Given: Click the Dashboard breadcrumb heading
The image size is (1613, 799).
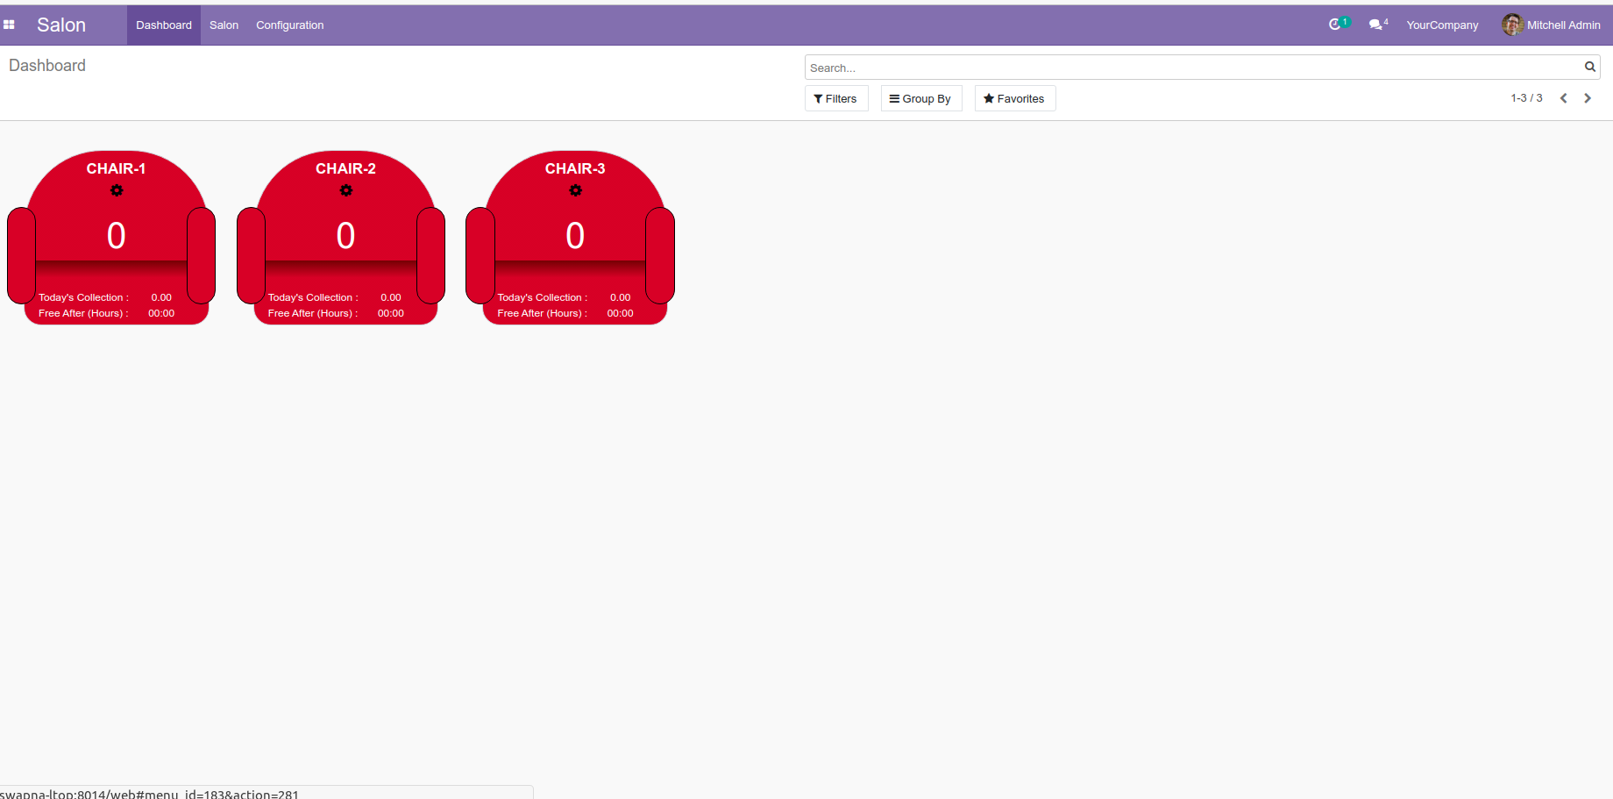Looking at the screenshot, I should [x=47, y=66].
